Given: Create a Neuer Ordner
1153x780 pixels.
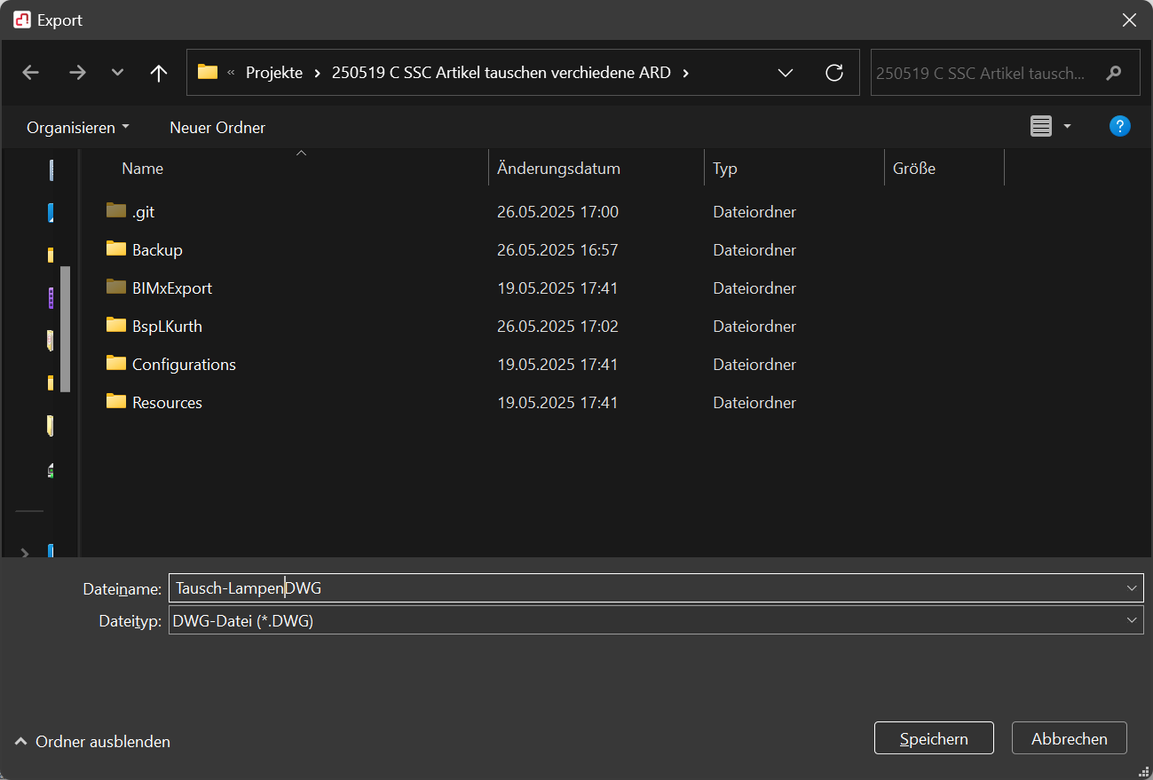Looking at the screenshot, I should [217, 128].
